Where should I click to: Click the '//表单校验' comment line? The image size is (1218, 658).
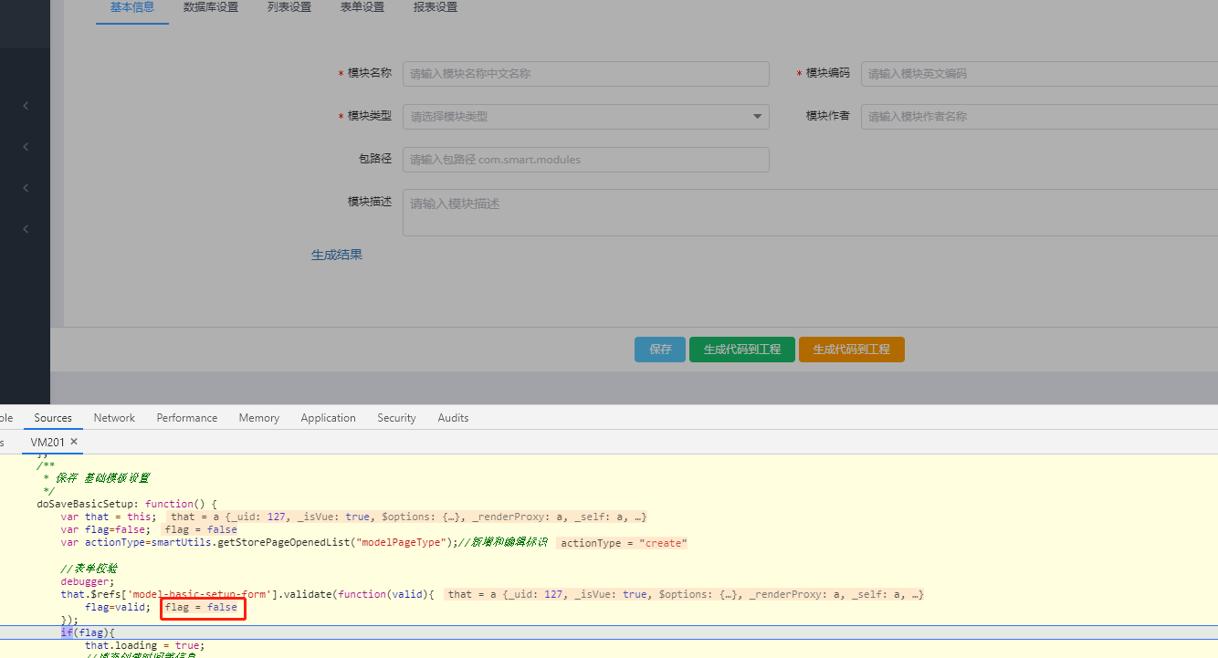pos(89,569)
